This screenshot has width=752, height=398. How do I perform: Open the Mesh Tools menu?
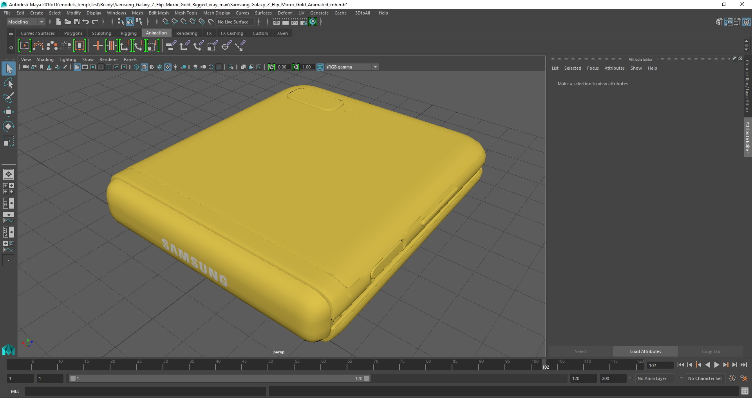[186, 13]
